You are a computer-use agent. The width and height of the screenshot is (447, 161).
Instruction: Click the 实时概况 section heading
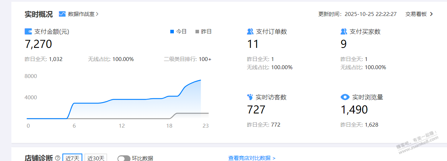(39, 14)
